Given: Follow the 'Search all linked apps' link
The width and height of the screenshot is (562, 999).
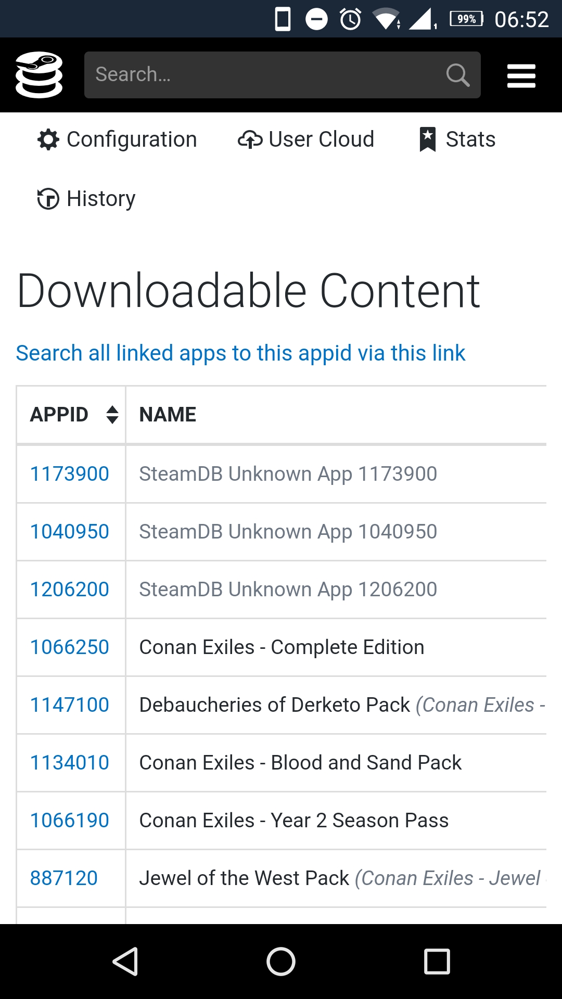Looking at the screenshot, I should [x=240, y=353].
